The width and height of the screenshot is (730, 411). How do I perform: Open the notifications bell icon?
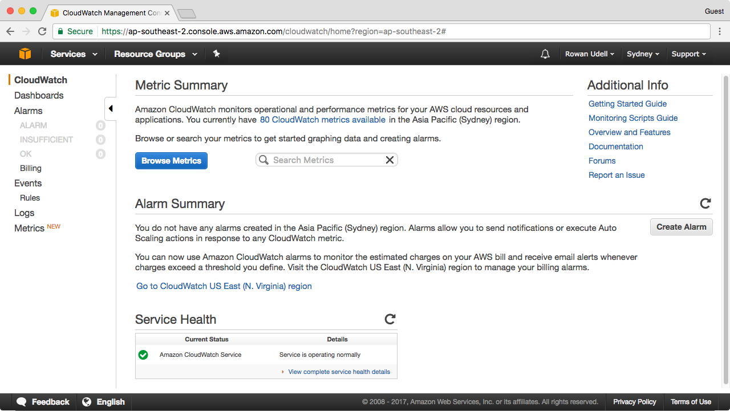point(545,54)
